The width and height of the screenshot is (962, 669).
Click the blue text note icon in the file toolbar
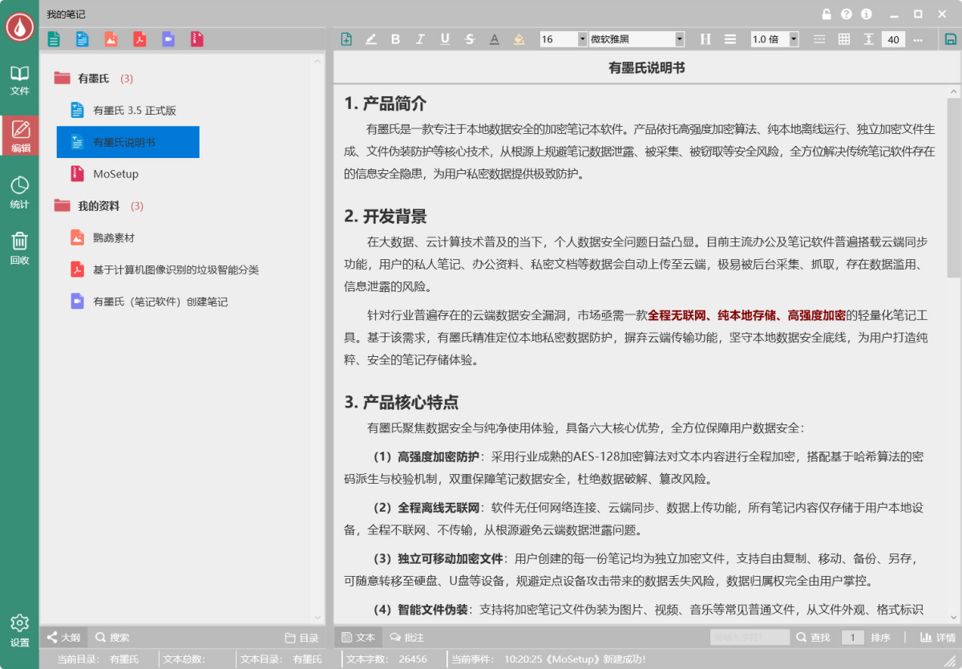coord(82,39)
